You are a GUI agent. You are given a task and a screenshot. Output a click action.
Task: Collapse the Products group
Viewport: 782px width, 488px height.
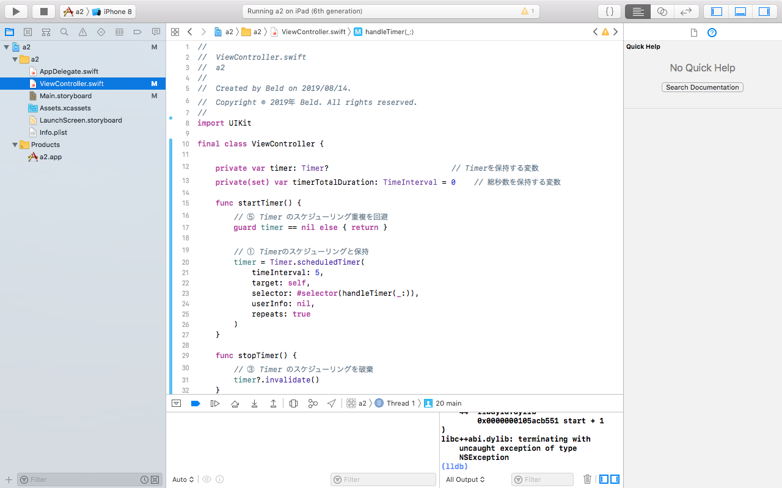coord(13,145)
